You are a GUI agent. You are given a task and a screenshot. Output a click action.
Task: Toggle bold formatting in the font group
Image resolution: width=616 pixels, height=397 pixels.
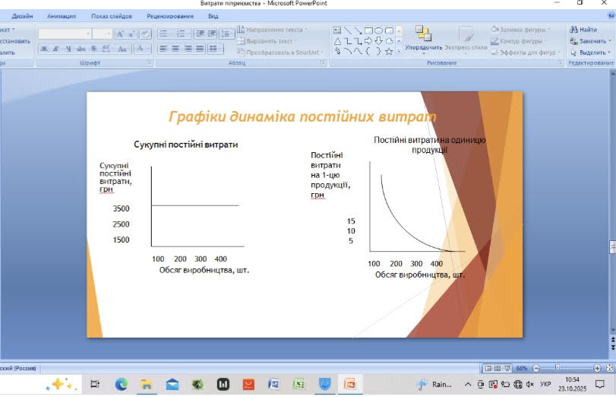44,49
